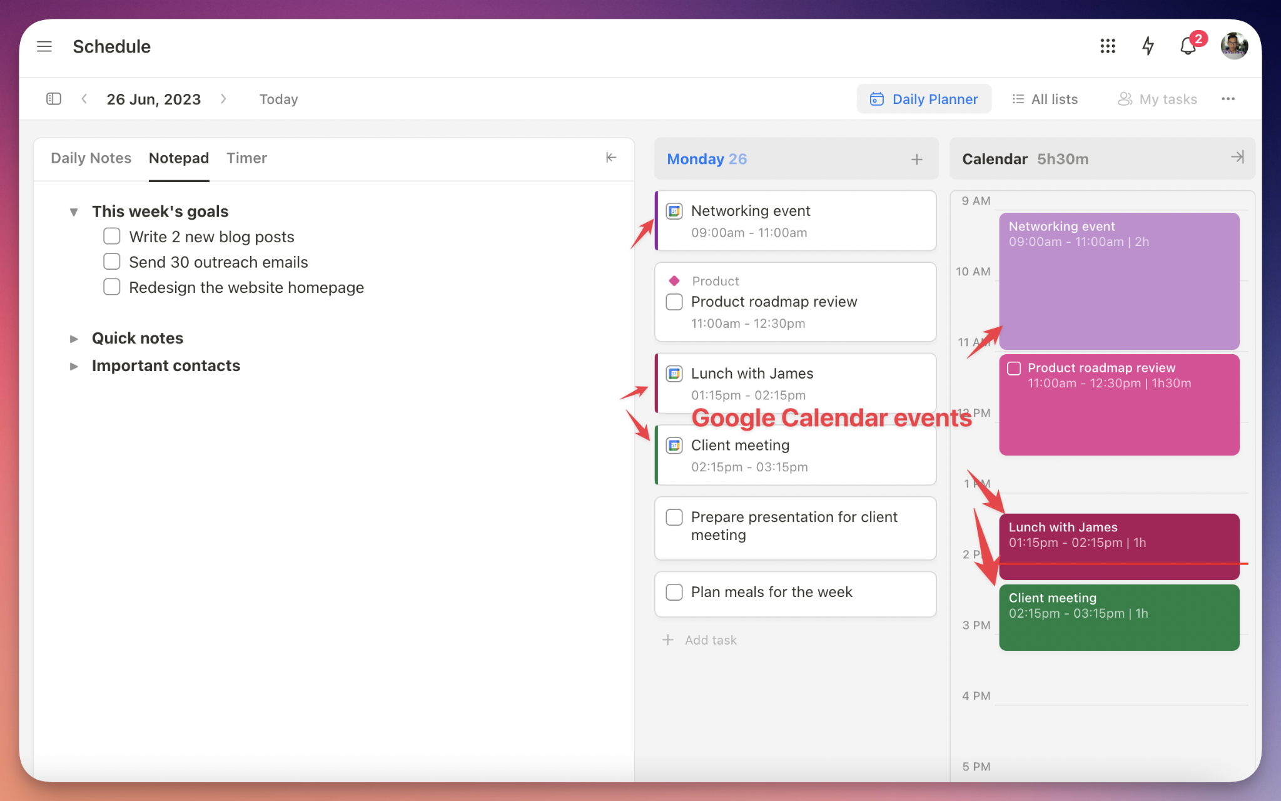This screenshot has width=1281, height=801.
Task: Click the lightning bolt icon
Action: click(1147, 46)
